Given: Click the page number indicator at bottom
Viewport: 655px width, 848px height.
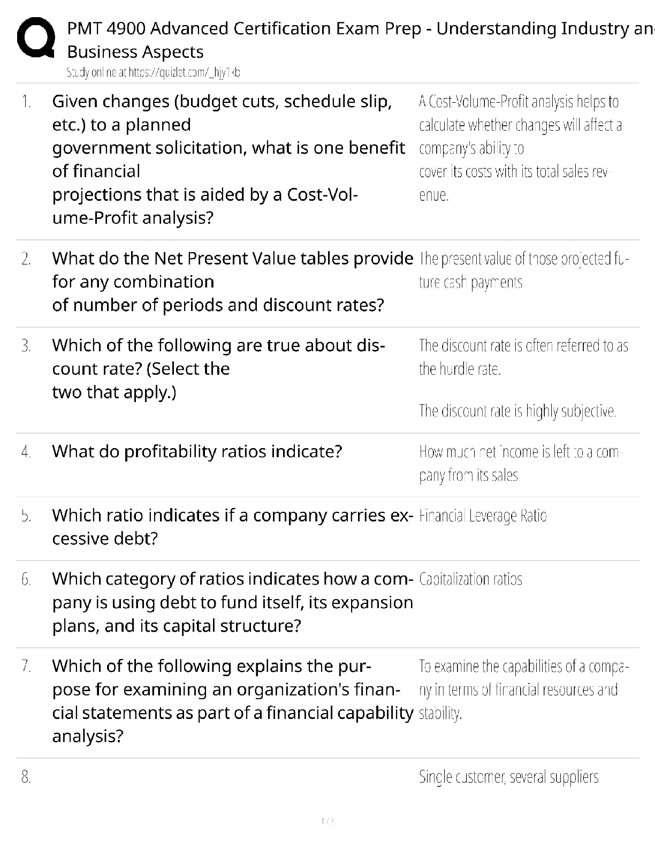Looking at the screenshot, I should [x=327, y=821].
